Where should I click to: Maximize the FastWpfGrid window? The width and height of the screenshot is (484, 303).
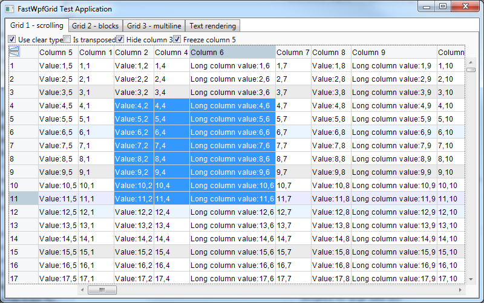[x=443, y=7]
